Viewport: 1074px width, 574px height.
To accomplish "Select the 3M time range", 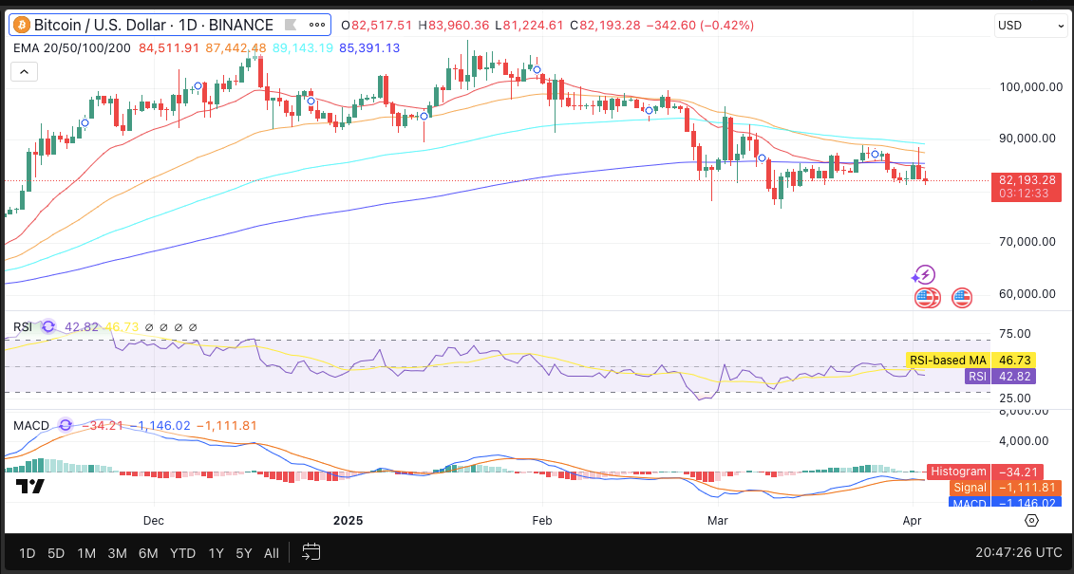I will [117, 553].
